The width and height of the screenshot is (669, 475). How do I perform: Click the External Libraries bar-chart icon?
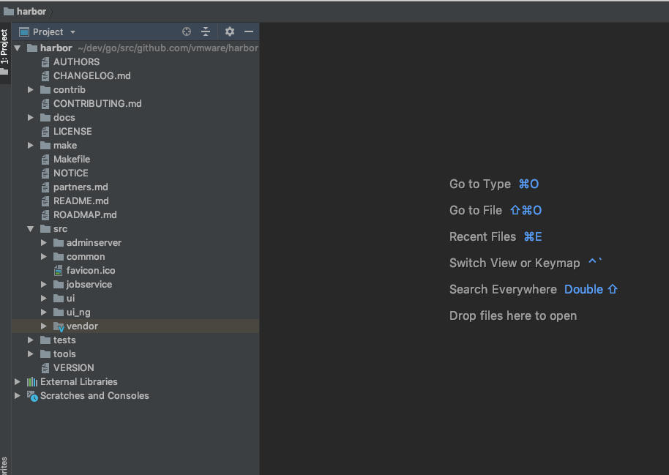tap(31, 381)
